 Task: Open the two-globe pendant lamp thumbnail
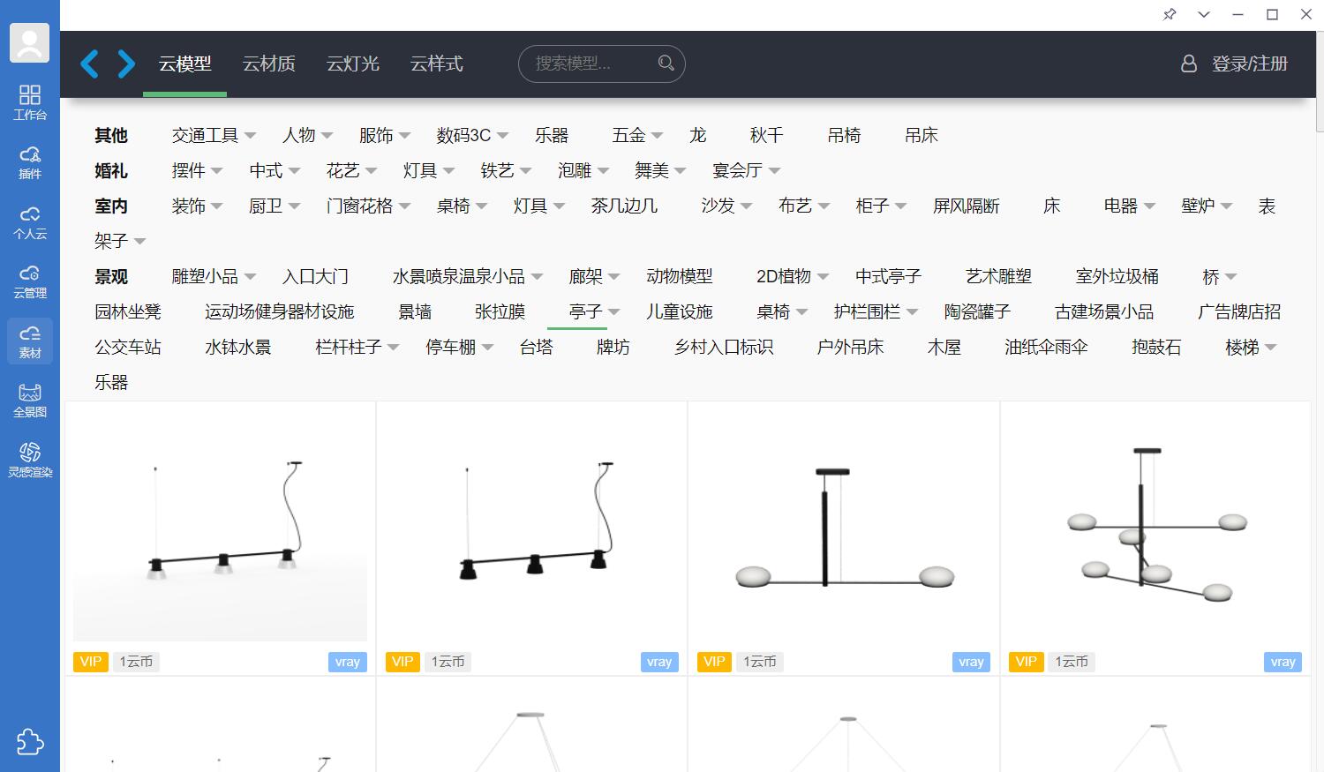coord(844,528)
